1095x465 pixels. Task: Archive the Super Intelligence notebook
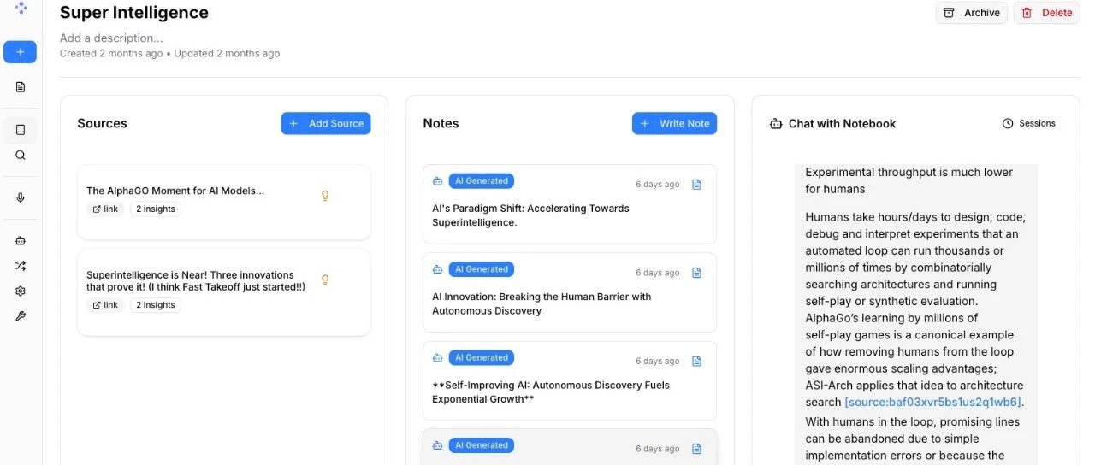(x=971, y=13)
